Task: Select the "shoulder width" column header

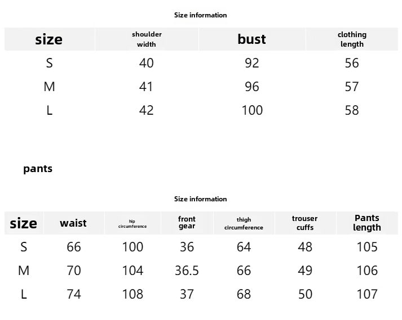Action: (x=147, y=39)
